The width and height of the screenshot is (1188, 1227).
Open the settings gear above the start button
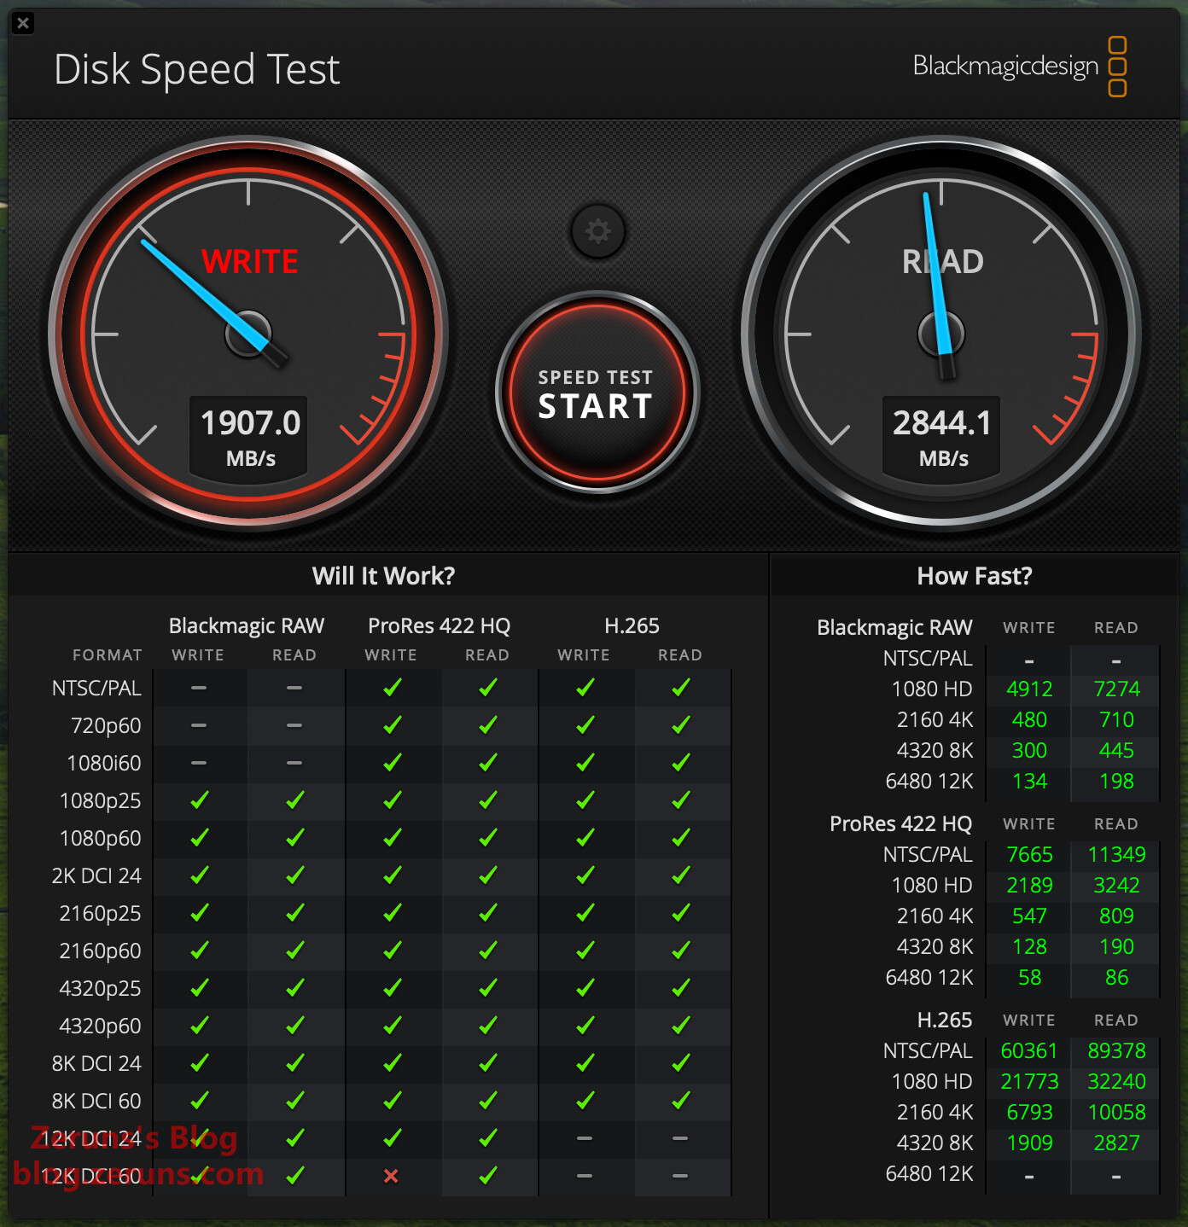pos(597,231)
